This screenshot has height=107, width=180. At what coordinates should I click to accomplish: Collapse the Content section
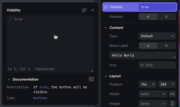[x=106, y=28]
